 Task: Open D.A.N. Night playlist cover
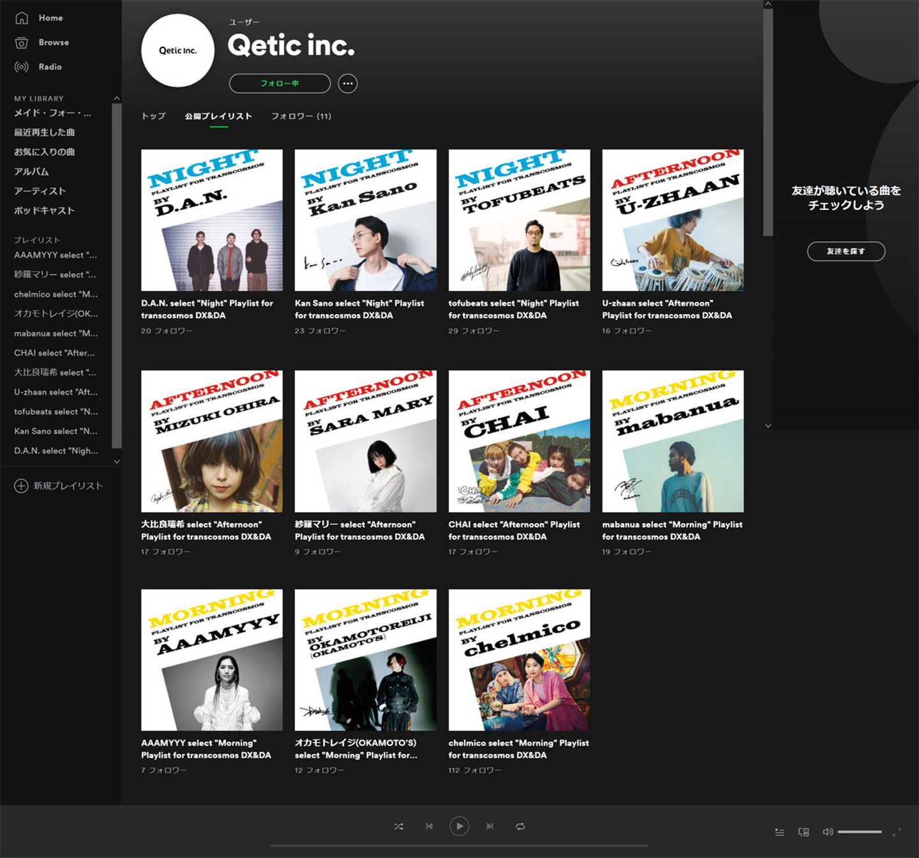point(212,220)
